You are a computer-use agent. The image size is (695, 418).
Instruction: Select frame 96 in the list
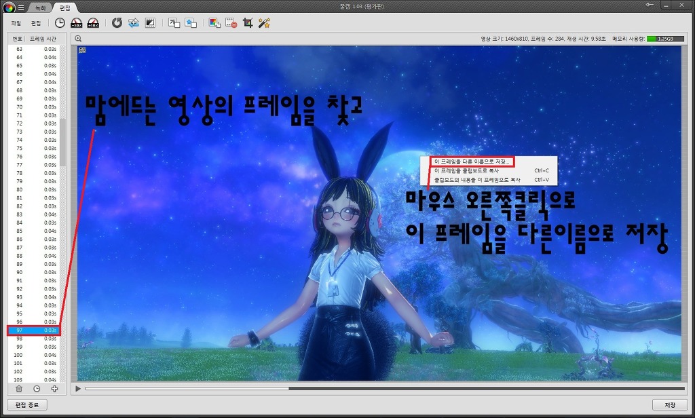click(x=34, y=322)
